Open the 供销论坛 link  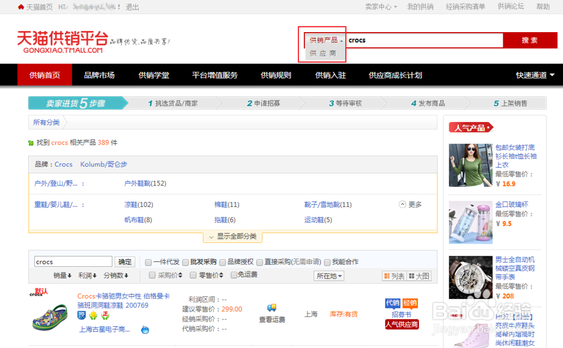[x=511, y=6]
